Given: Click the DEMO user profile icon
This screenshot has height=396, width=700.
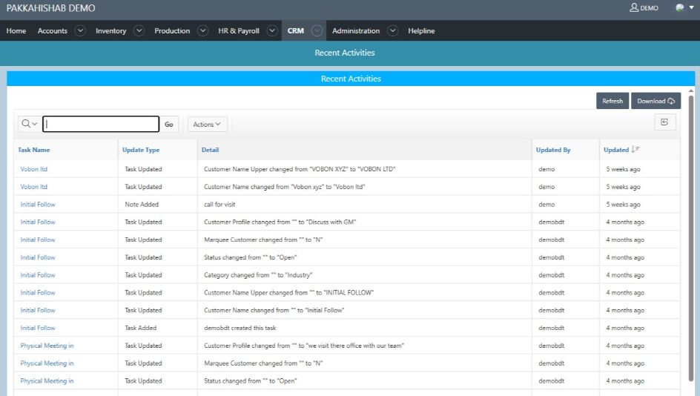Looking at the screenshot, I should [633, 7].
